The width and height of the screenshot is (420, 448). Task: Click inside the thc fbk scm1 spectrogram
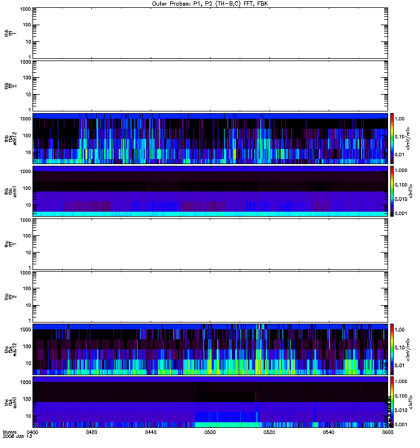point(211,402)
